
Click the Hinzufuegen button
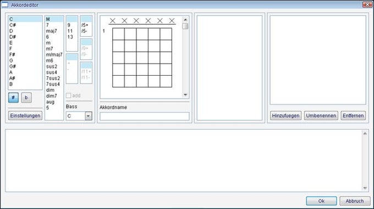(x=286, y=116)
